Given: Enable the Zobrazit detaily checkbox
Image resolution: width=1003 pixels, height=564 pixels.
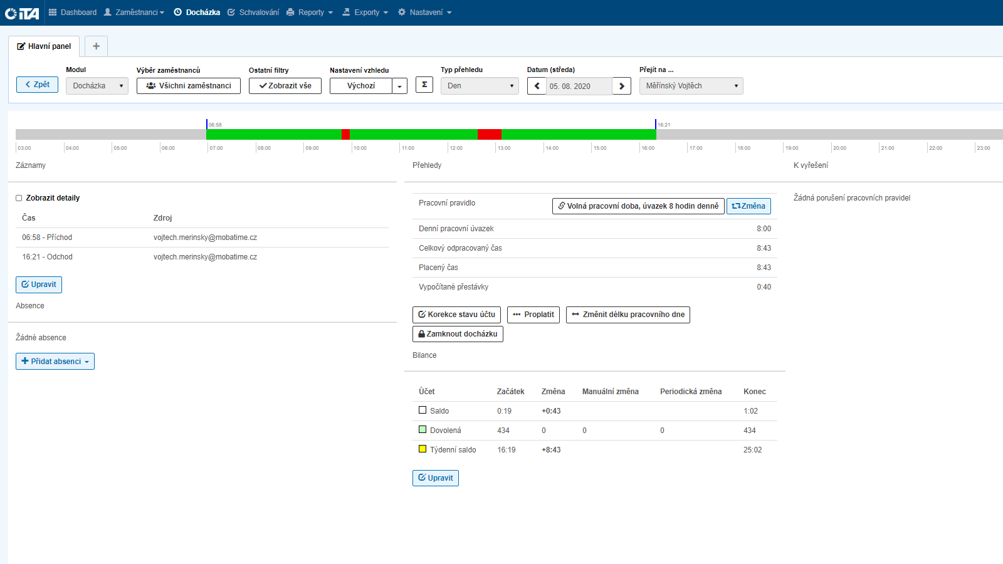Looking at the screenshot, I should coord(19,198).
